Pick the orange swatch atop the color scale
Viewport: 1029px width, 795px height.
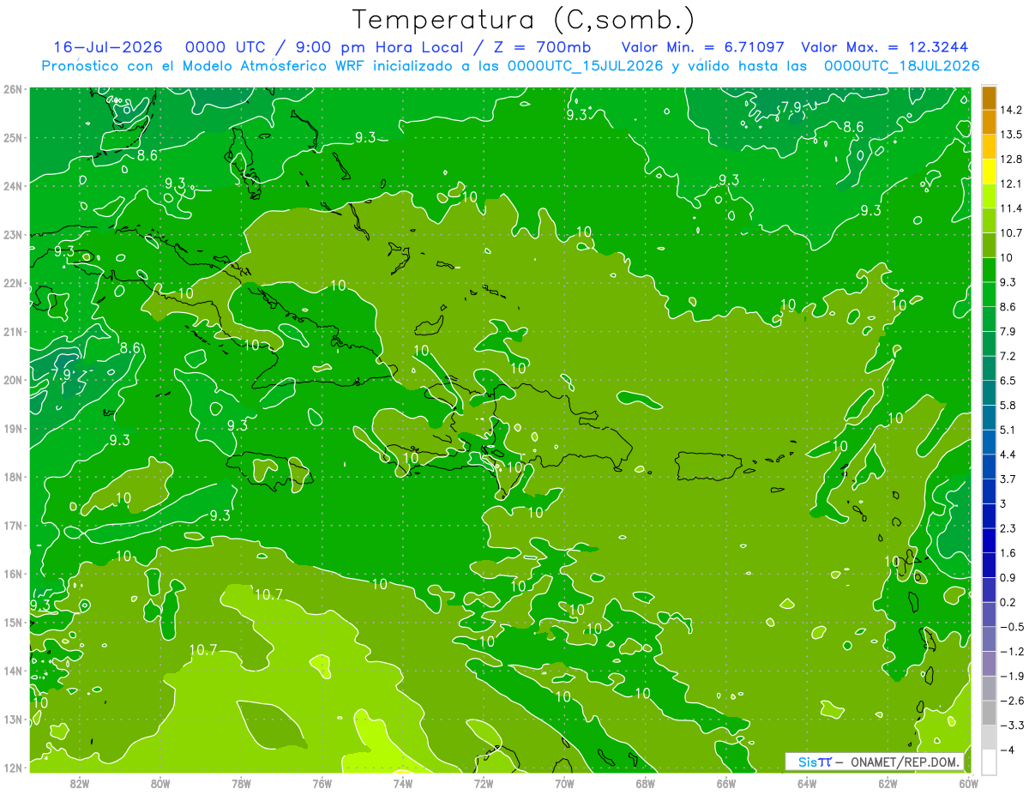[989, 98]
